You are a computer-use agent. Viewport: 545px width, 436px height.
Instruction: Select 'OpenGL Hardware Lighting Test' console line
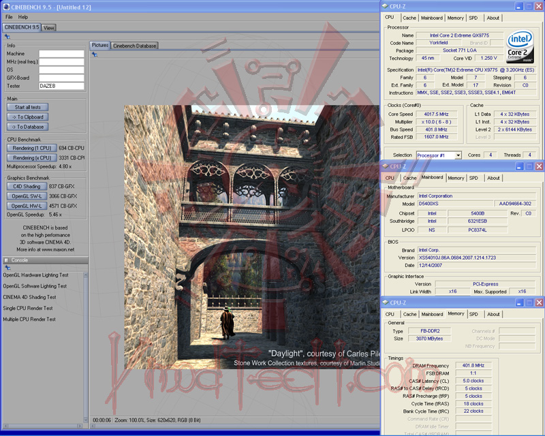tap(36, 275)
